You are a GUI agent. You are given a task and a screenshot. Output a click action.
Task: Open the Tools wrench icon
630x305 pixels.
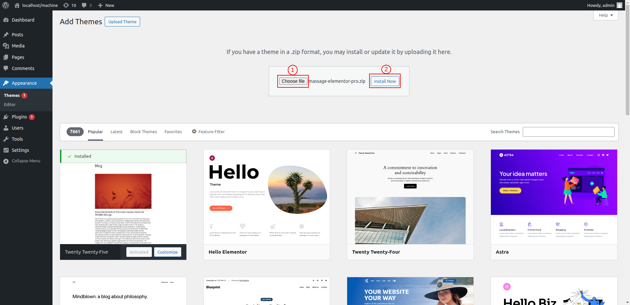tap(6, 139)
